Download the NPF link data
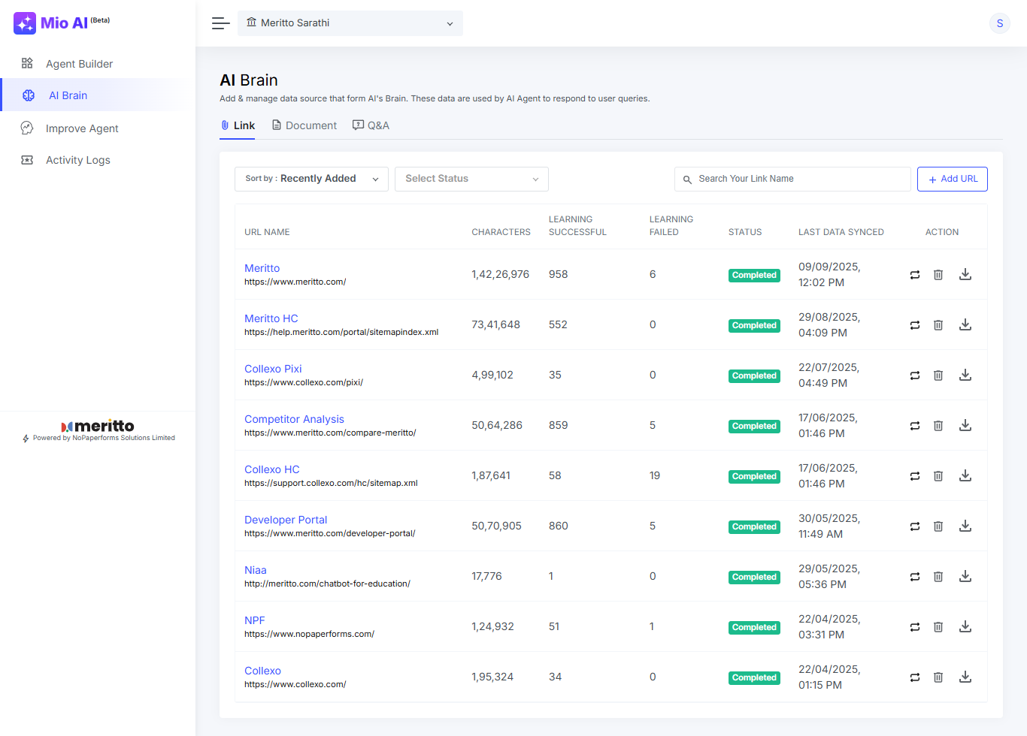This screenshot has width=1027, height=736. (965, 627)
